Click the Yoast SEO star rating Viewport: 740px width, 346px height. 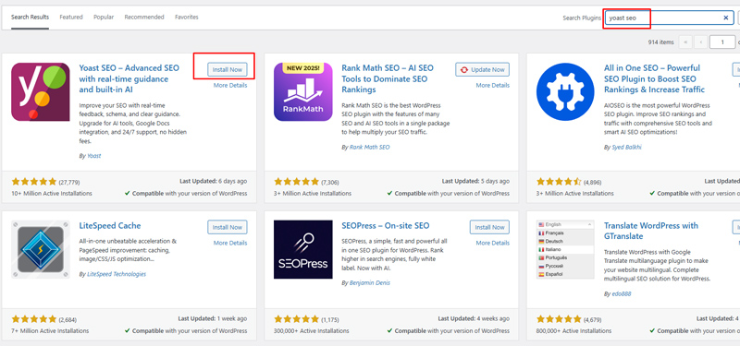pos(34,182)
